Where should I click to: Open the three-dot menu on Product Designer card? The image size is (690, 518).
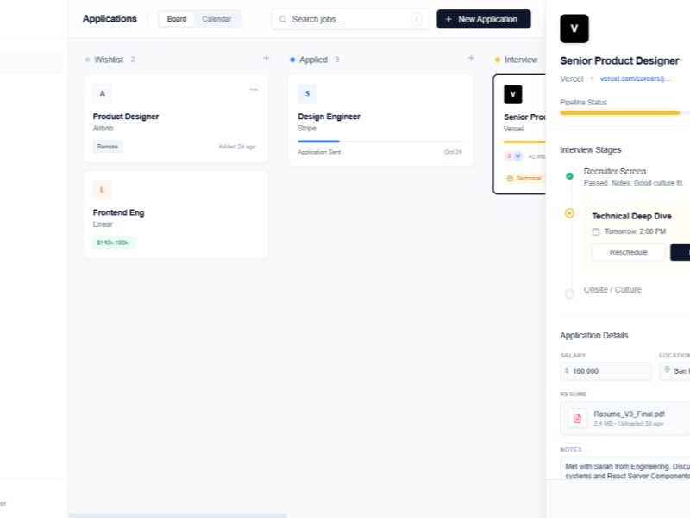pyautogui.click(x=254, y=89)
